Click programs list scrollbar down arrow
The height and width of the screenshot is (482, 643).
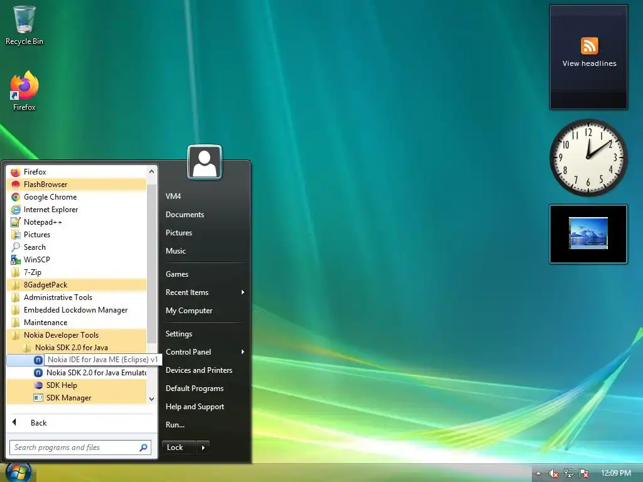click(152, 399)
